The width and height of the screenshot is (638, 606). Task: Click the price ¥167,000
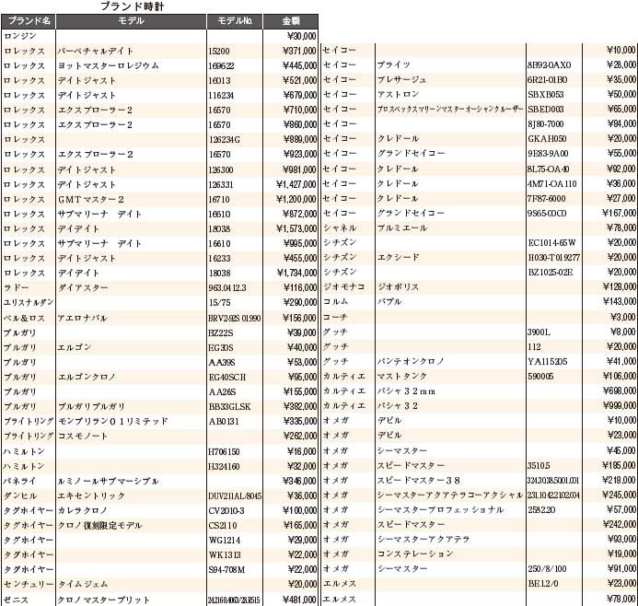(x=619, y=213)
